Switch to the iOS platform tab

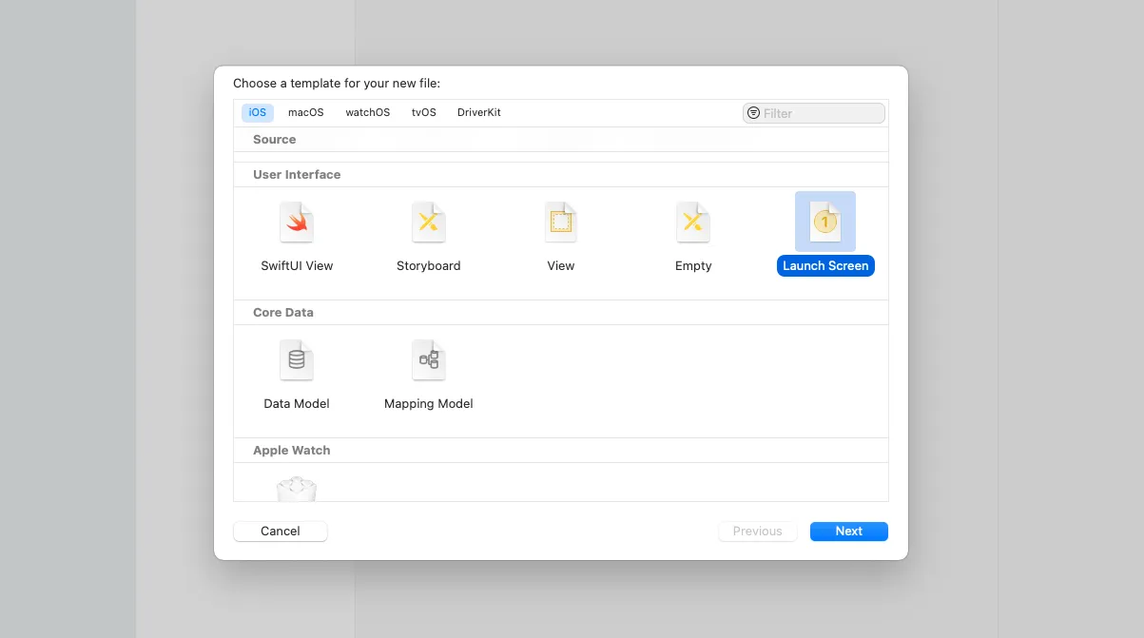click(x=258, y=112)
